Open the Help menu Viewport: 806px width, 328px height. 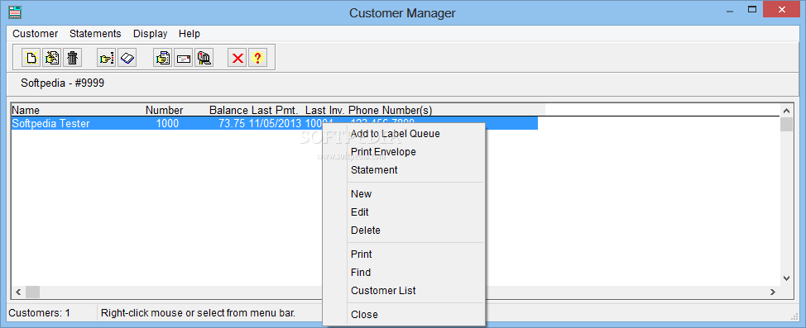tap(190, 34)
